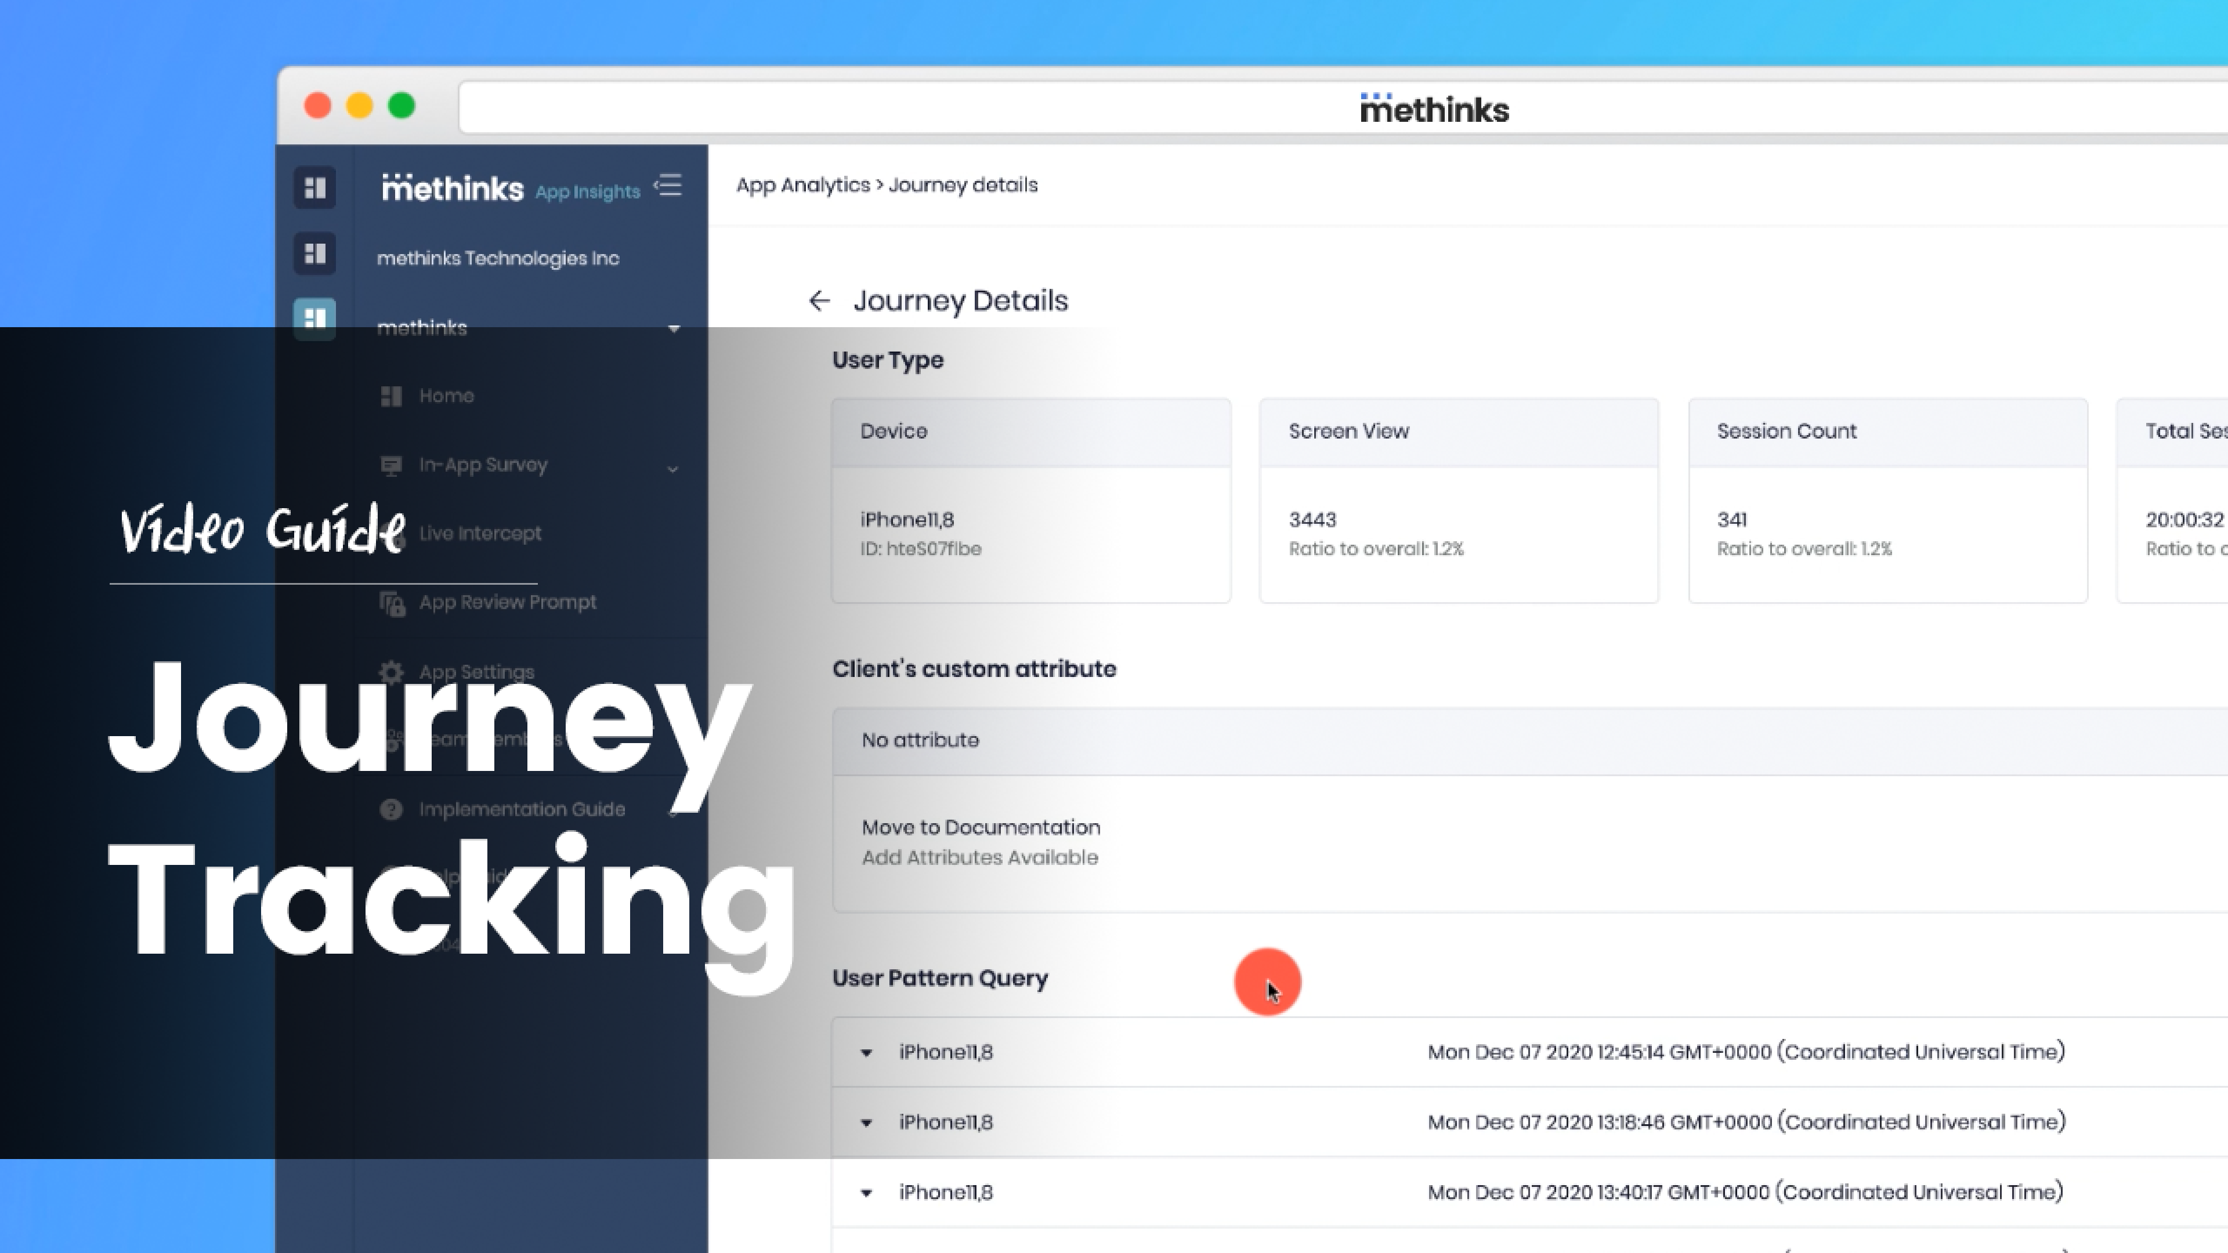Screen dimensions: 2228x1253
Task: Click the User Pattern Query heading
Action: click(x=940, y=978)
